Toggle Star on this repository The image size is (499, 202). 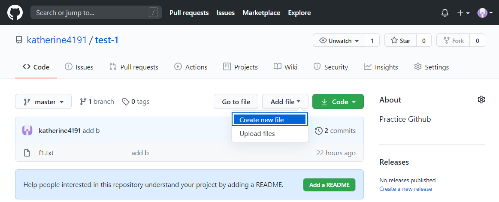pyautogui.click(x=401, y=41)
